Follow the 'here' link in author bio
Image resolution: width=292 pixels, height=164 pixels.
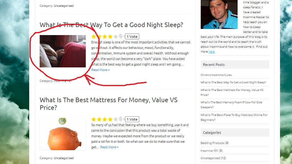pos(211,52)
